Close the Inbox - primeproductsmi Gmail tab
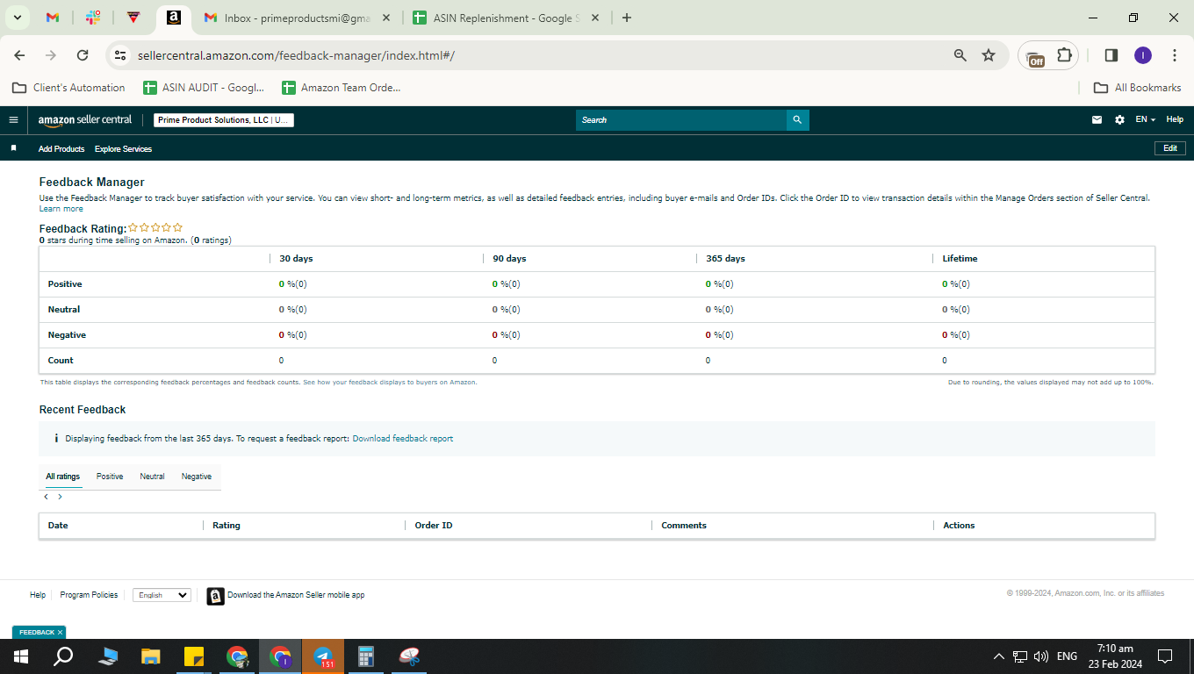1194x674 pixels. [387, 18]
